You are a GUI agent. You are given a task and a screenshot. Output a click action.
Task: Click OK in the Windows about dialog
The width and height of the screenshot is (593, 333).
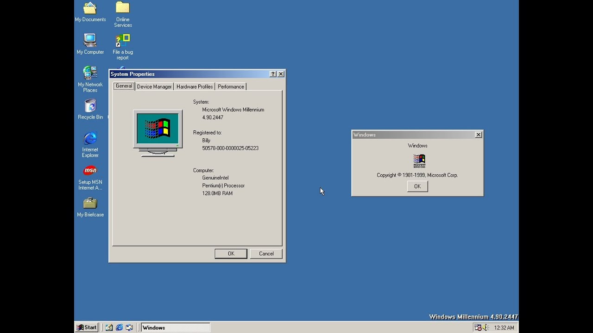[417, 186]
